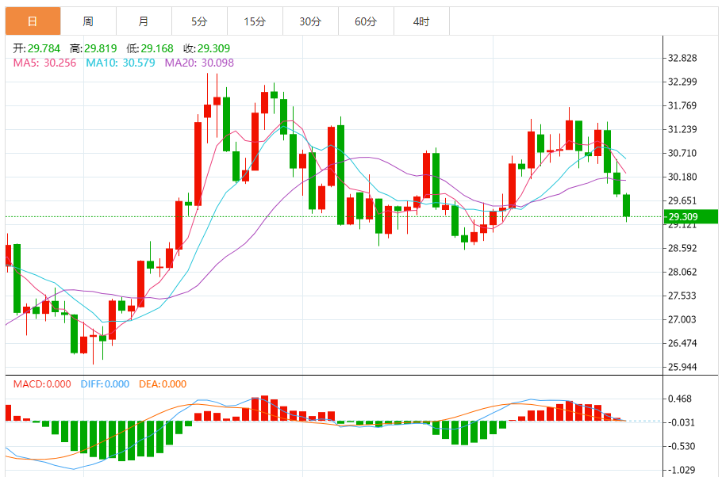Click the green current price tag 29.309
The image size is (722, 477).
pyautogui.click(x=691, y=216)
